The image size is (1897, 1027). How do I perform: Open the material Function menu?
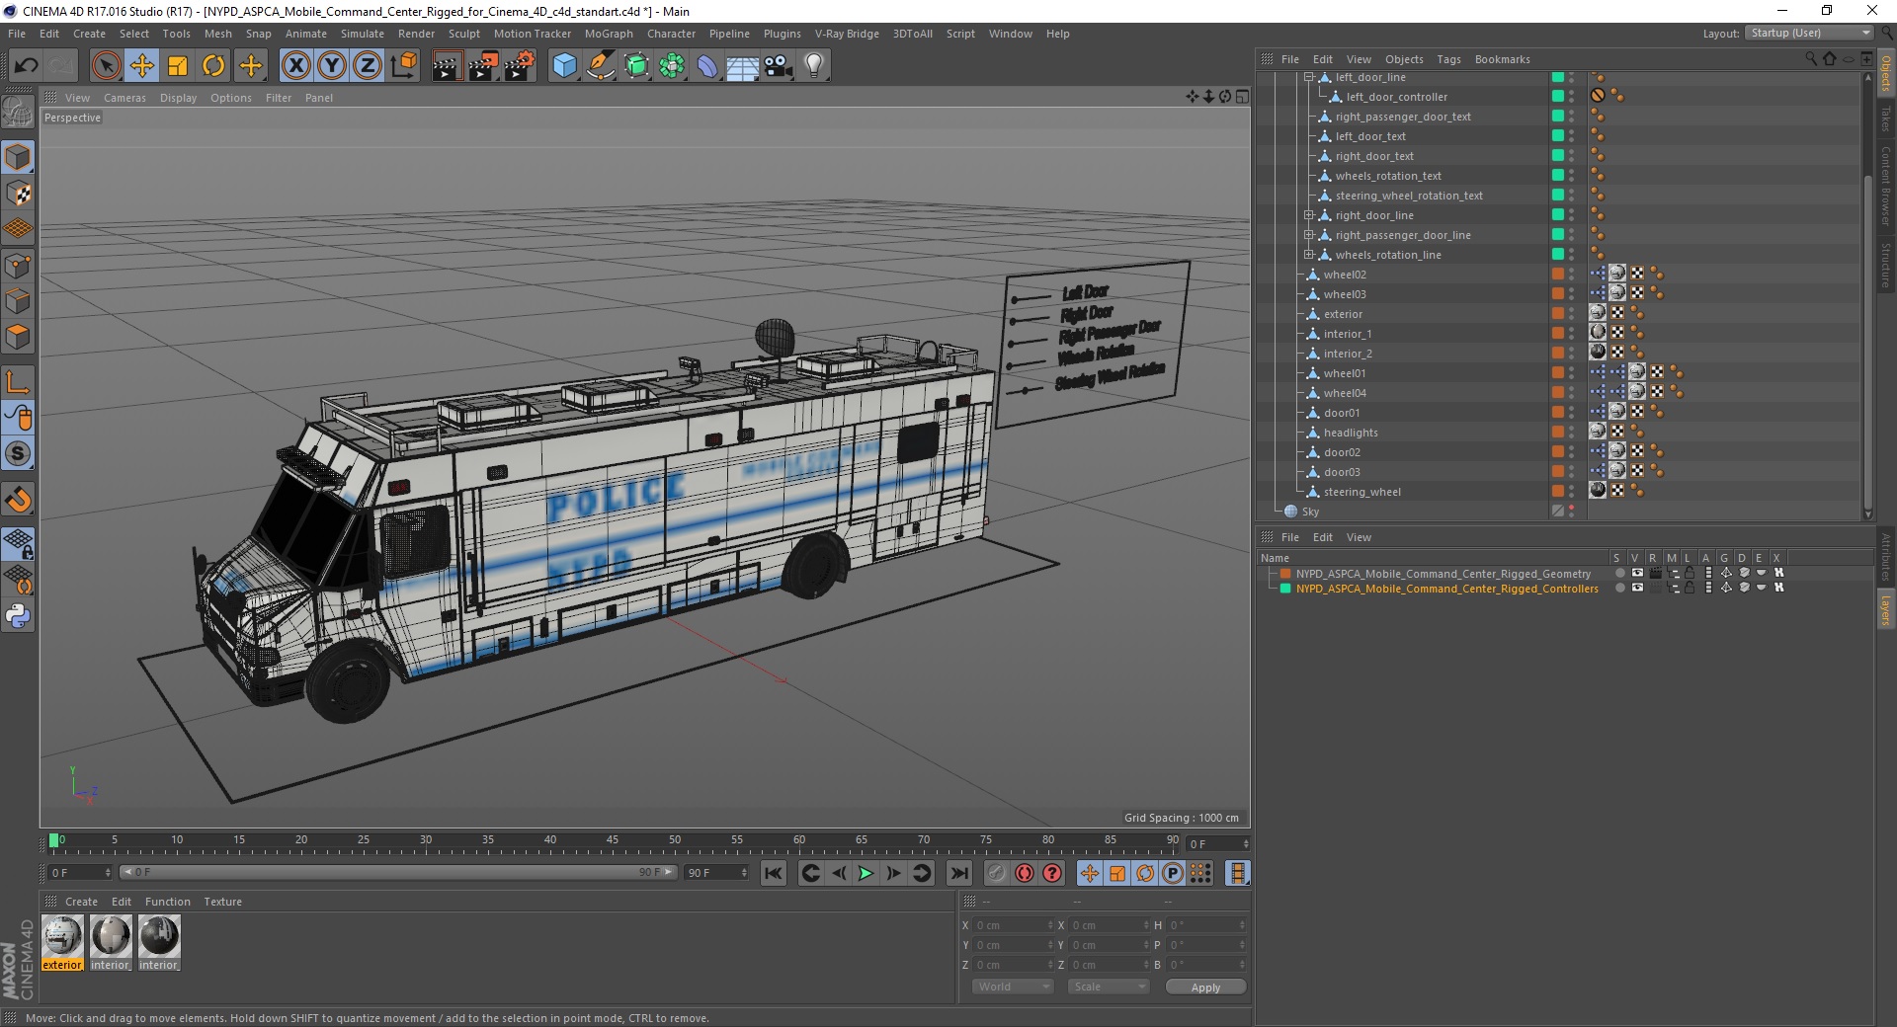167,902
